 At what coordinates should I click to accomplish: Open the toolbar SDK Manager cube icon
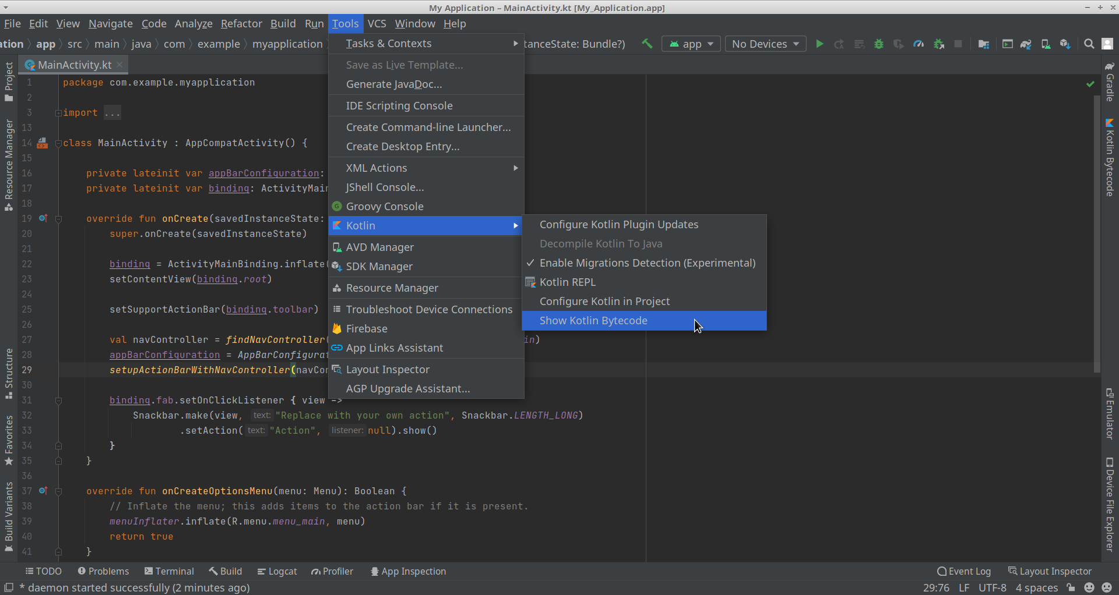click(1065, 44)
